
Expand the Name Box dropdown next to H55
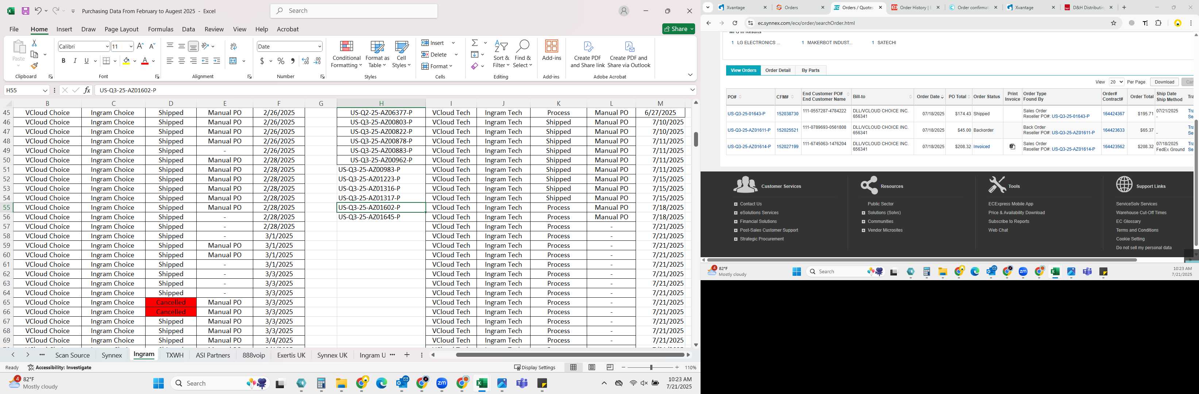tap(45, 90)
